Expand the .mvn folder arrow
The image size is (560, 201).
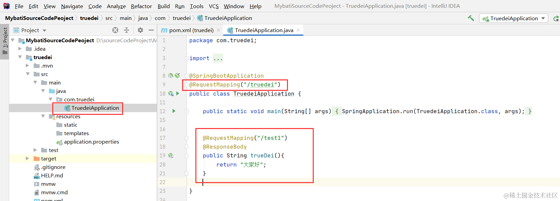[27, 66]
